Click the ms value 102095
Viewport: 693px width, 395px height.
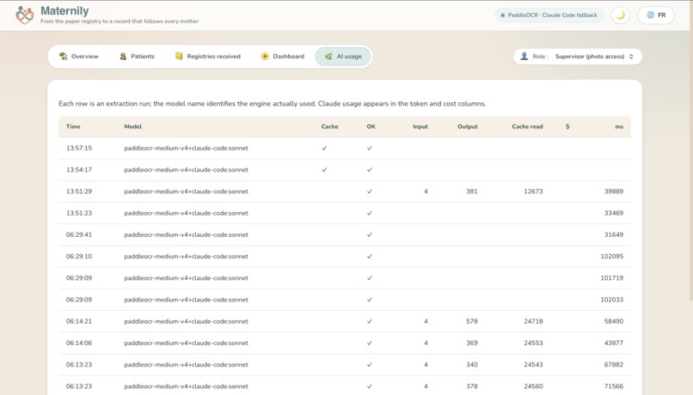(x=611, y=257)
